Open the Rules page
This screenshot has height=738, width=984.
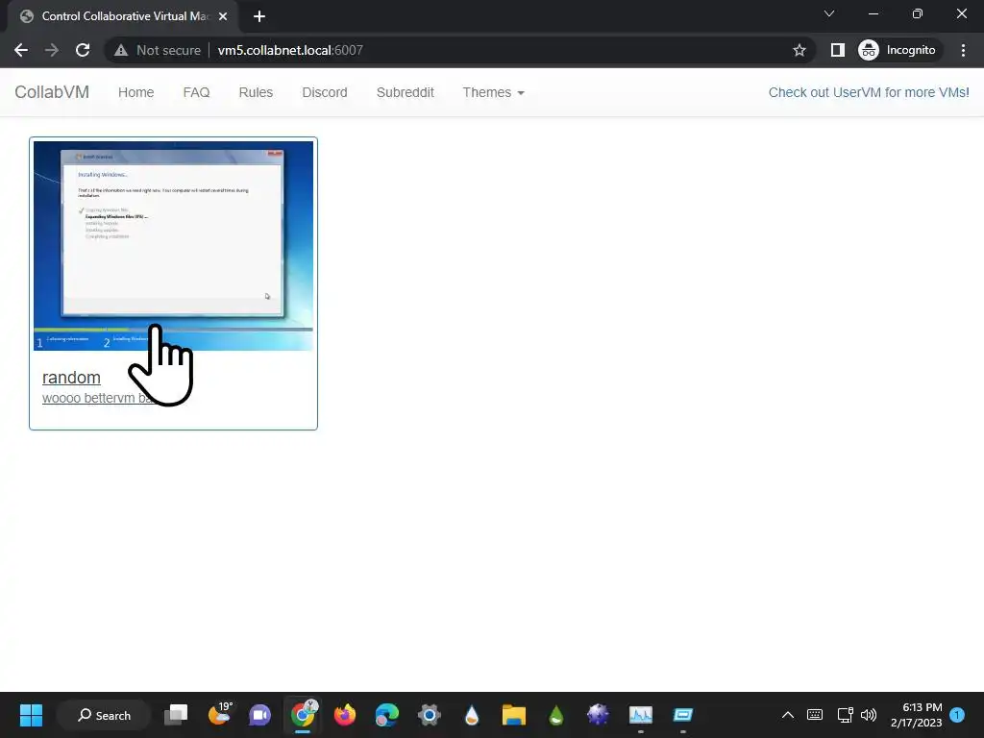256,92
